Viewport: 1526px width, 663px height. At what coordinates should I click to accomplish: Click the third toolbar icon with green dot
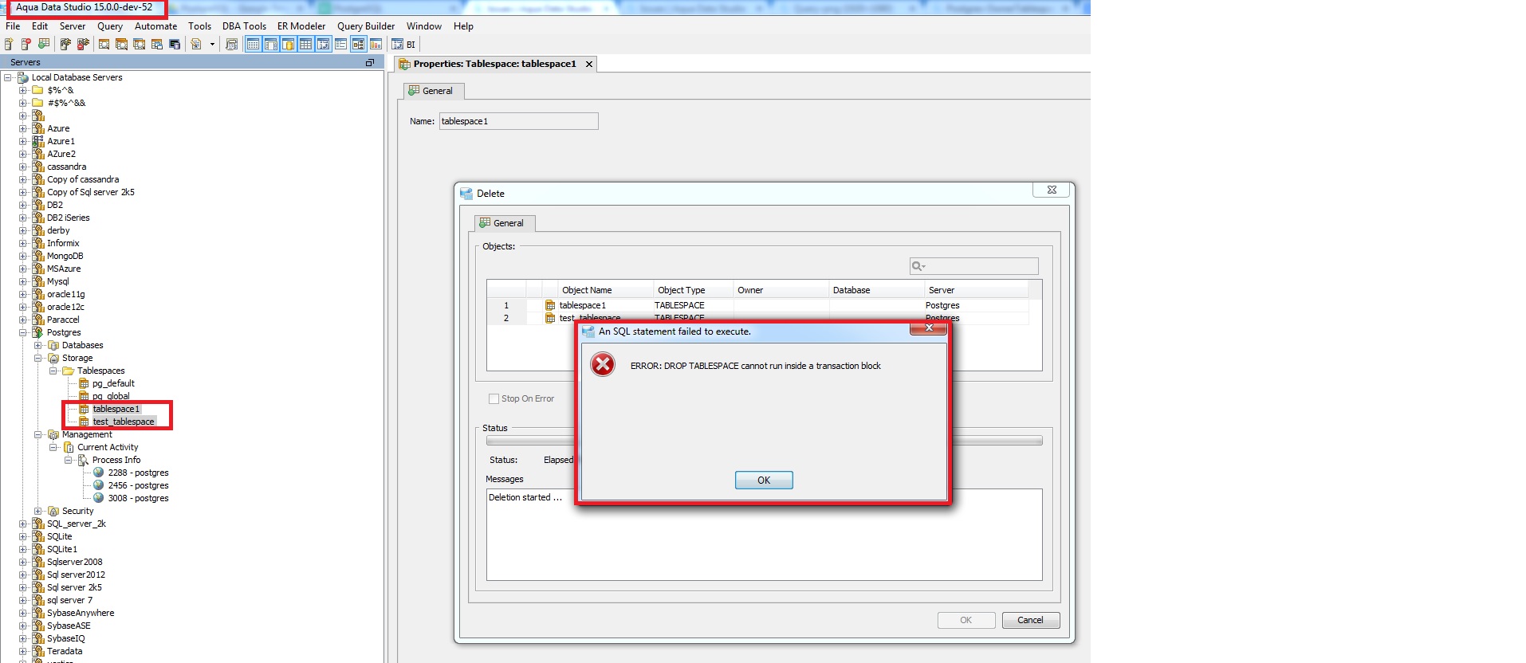tap(44, 44)
